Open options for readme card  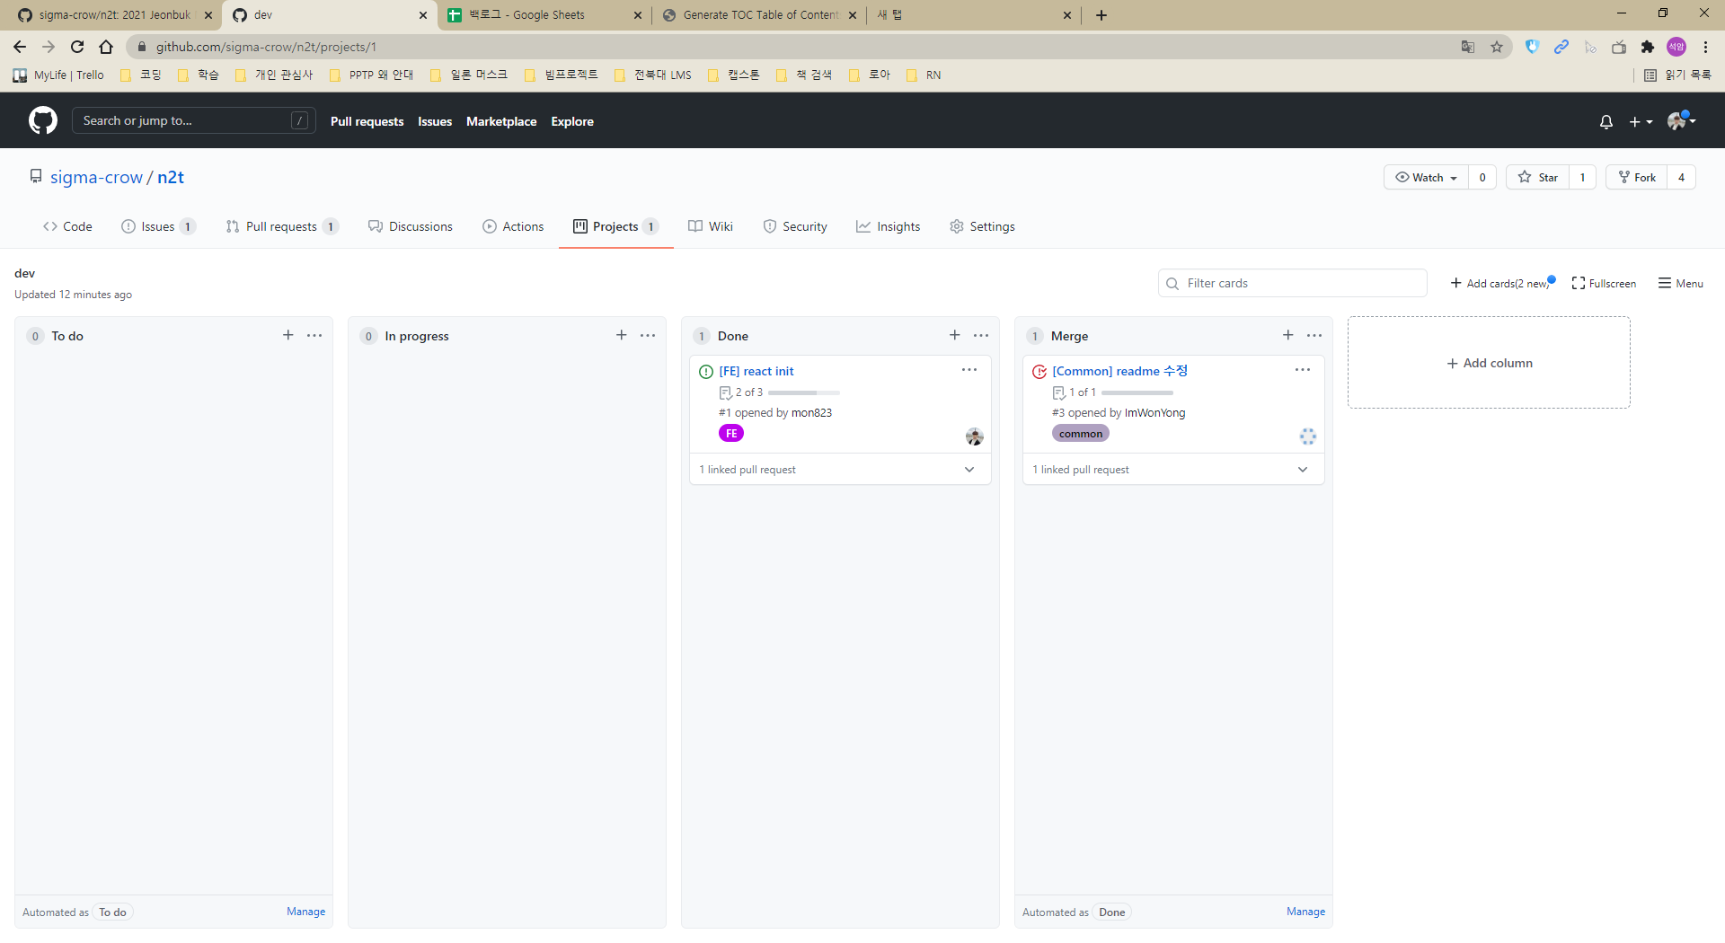coord(1303,370)
